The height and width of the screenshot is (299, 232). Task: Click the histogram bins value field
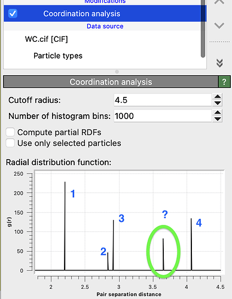coord(163,116)
